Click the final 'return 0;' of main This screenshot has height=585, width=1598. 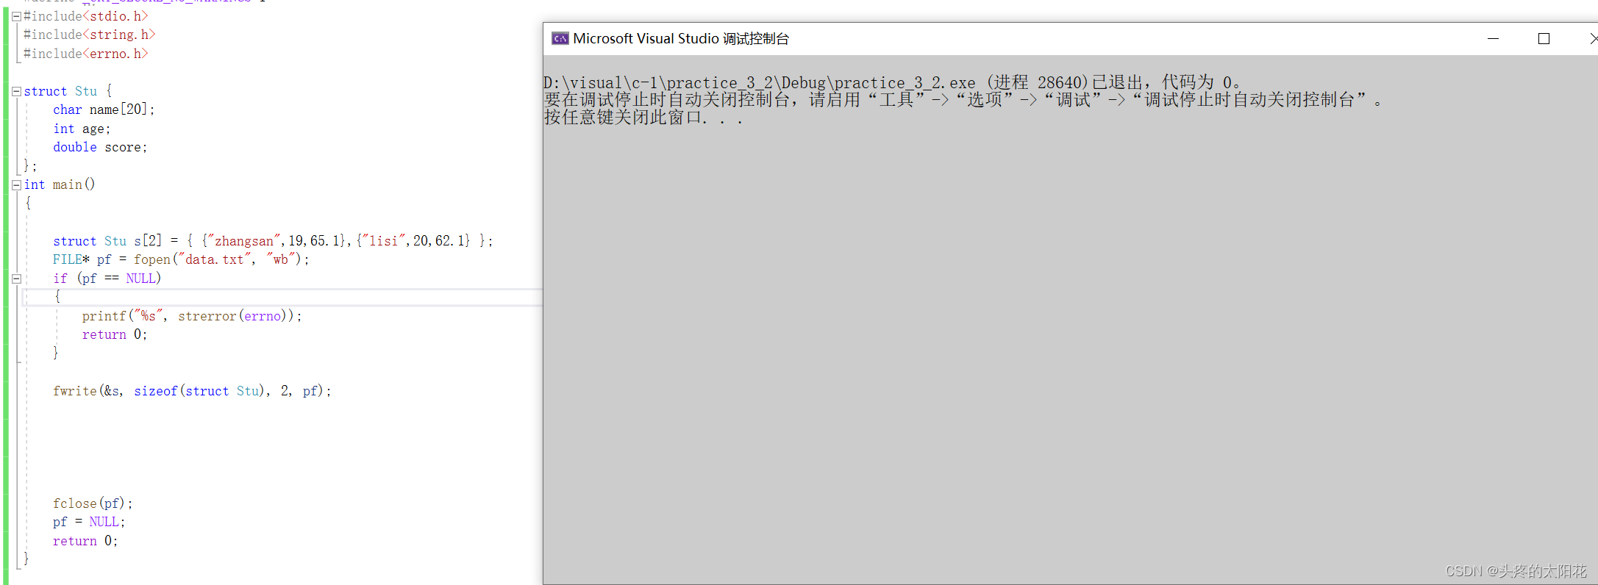[85, 541]
